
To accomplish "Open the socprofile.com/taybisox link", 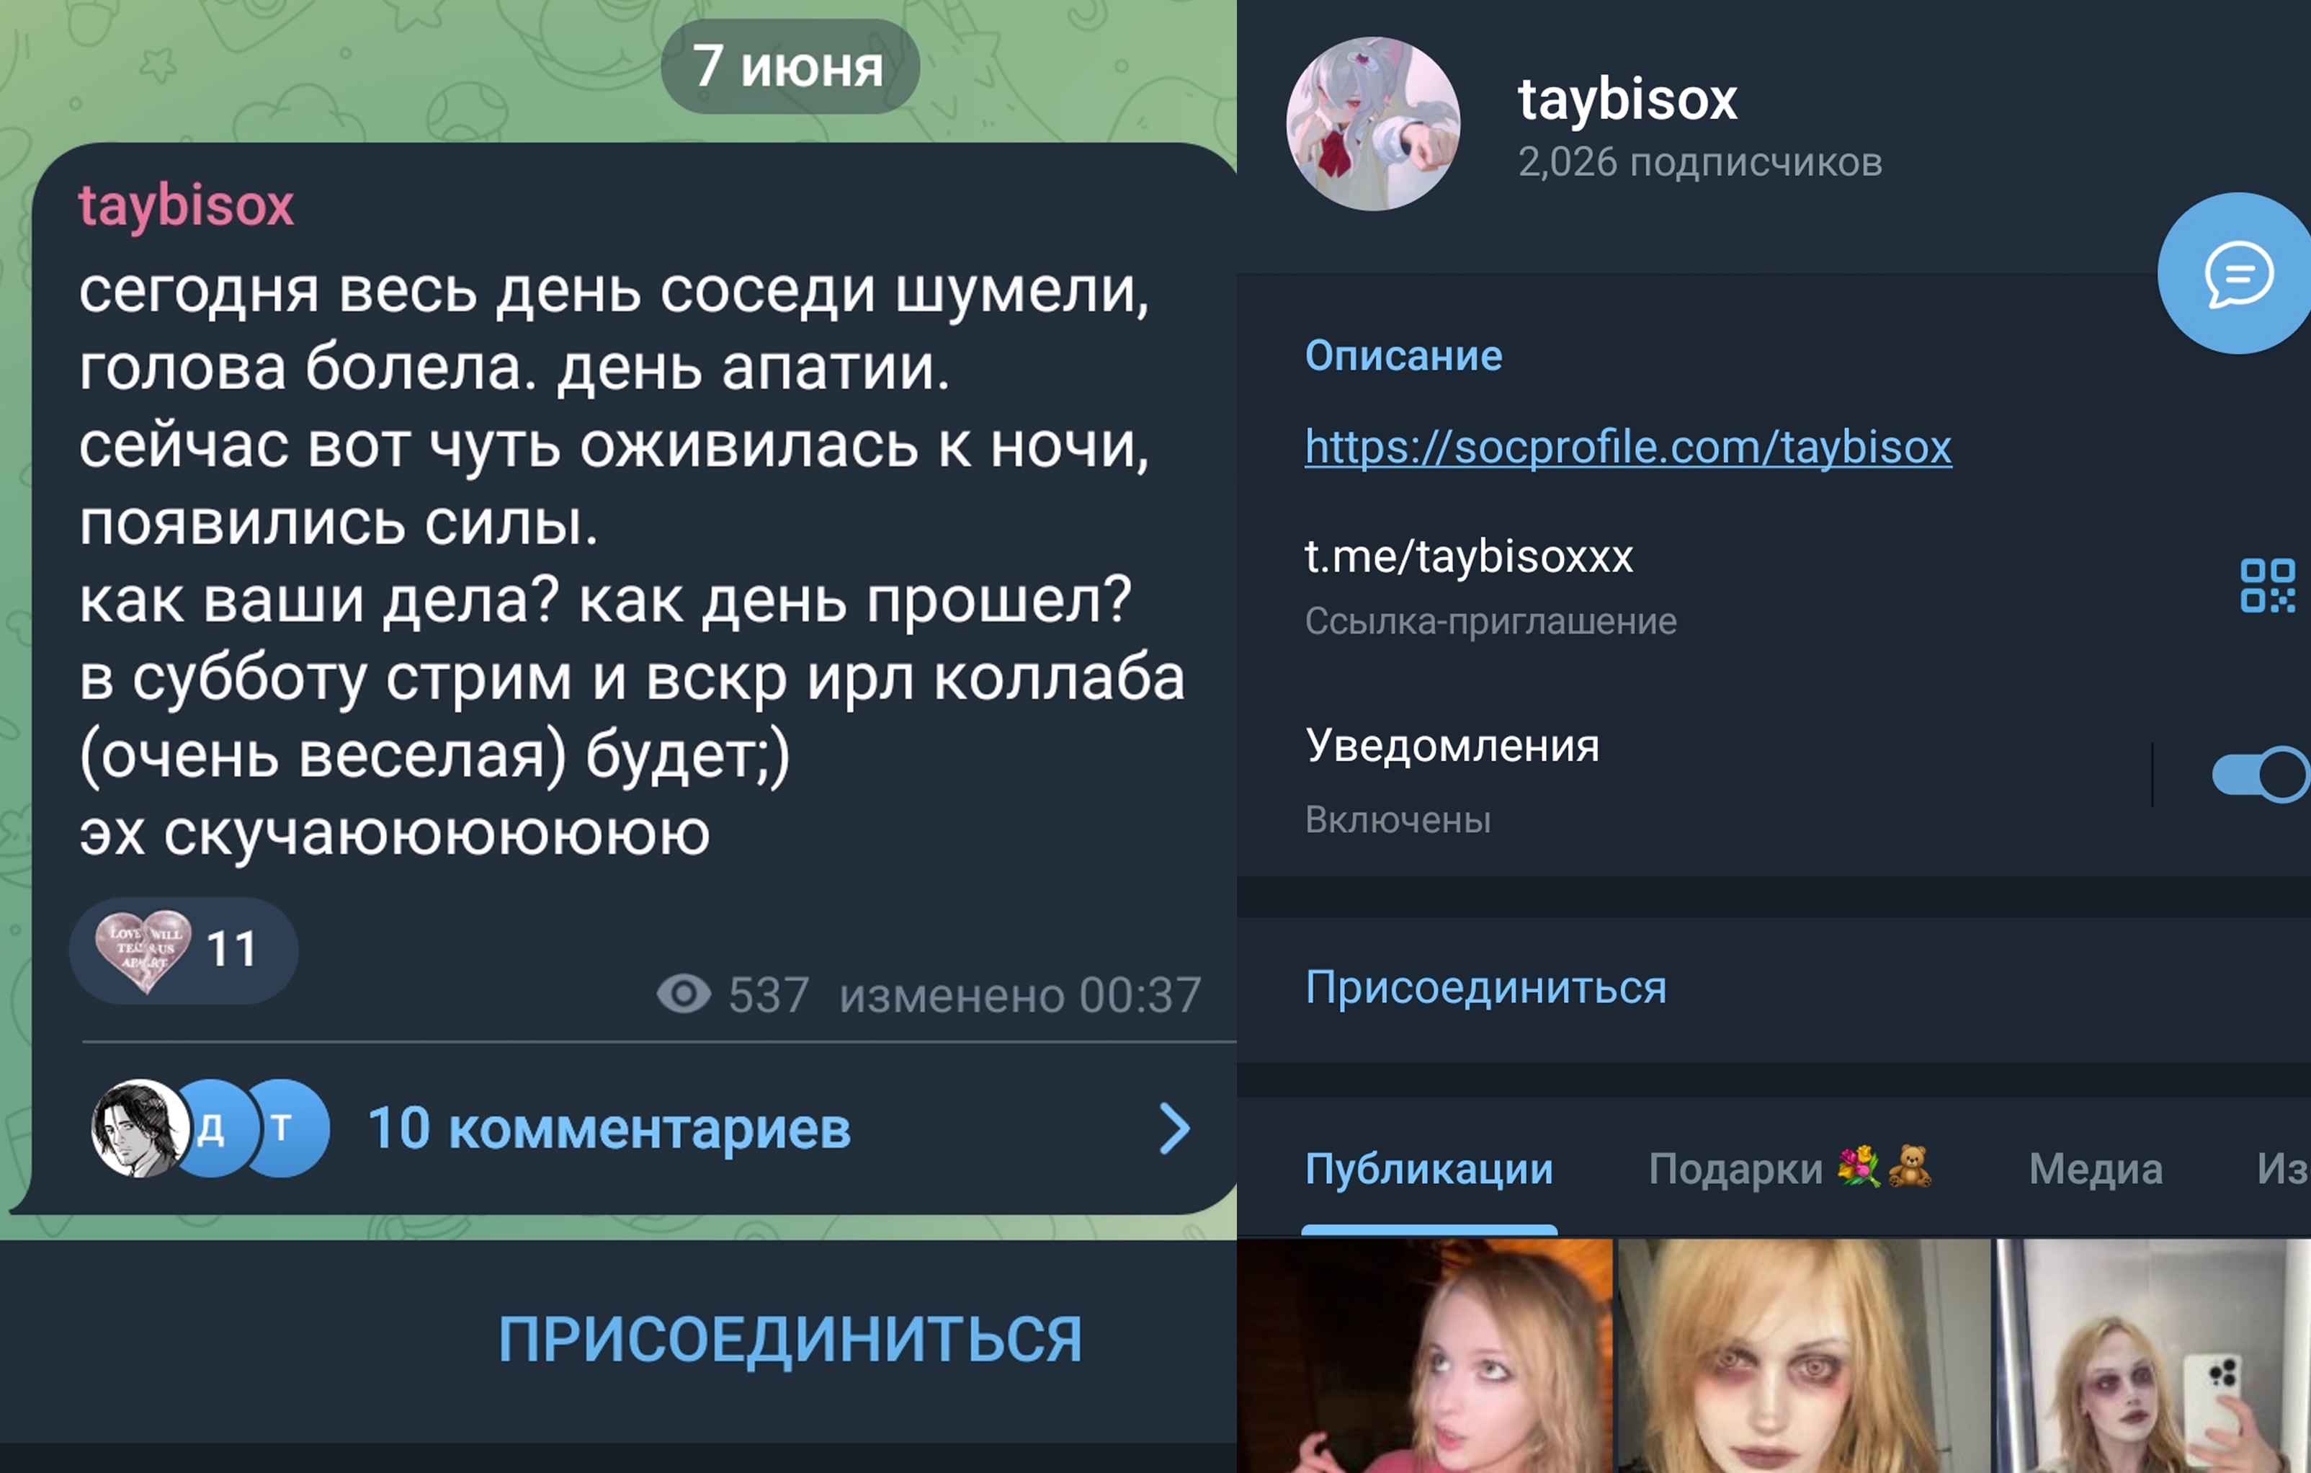I will point(1627,448).
